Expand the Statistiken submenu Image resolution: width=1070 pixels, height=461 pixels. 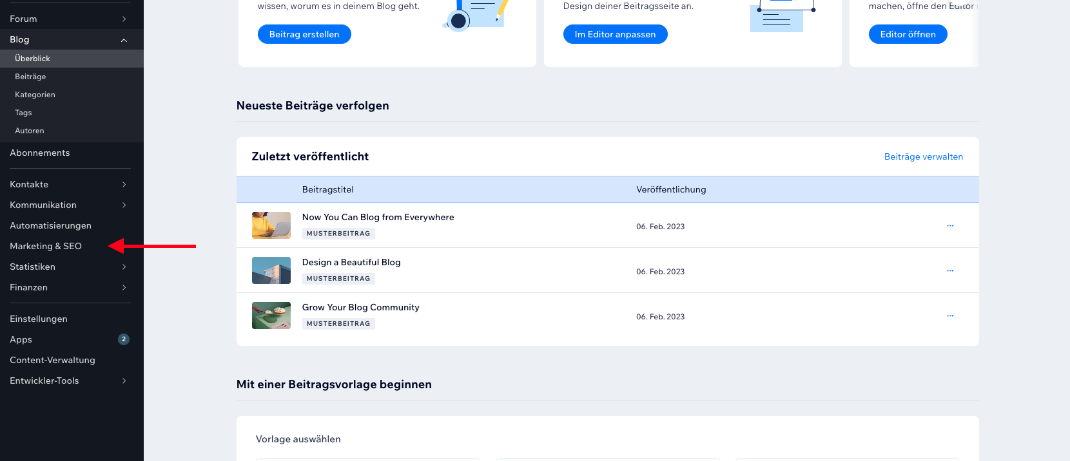pos(124,267)
